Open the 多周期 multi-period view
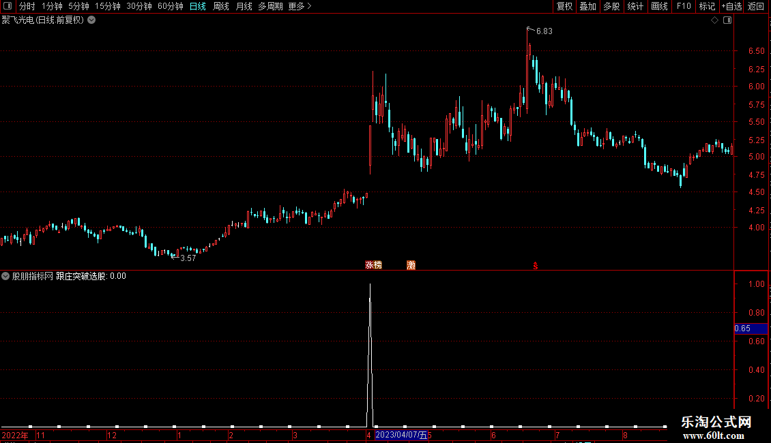Screen dimensions: 771x443 click(270, 6)
